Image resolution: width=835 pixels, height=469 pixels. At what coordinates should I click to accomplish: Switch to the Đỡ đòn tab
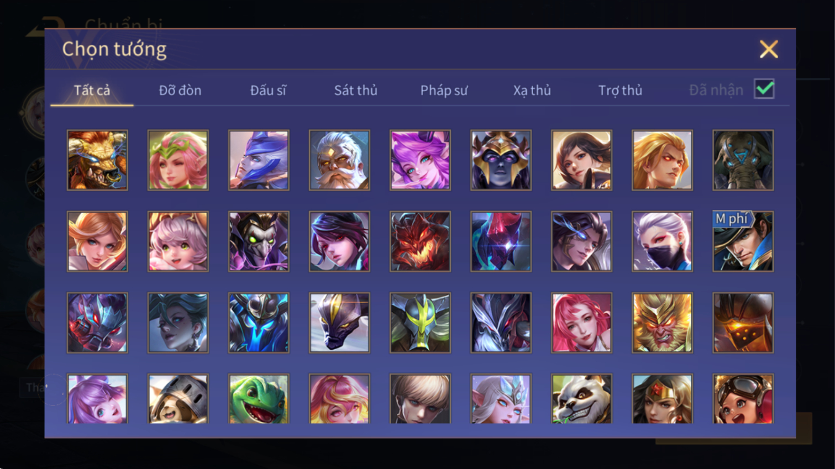click(x=180, y=90)
